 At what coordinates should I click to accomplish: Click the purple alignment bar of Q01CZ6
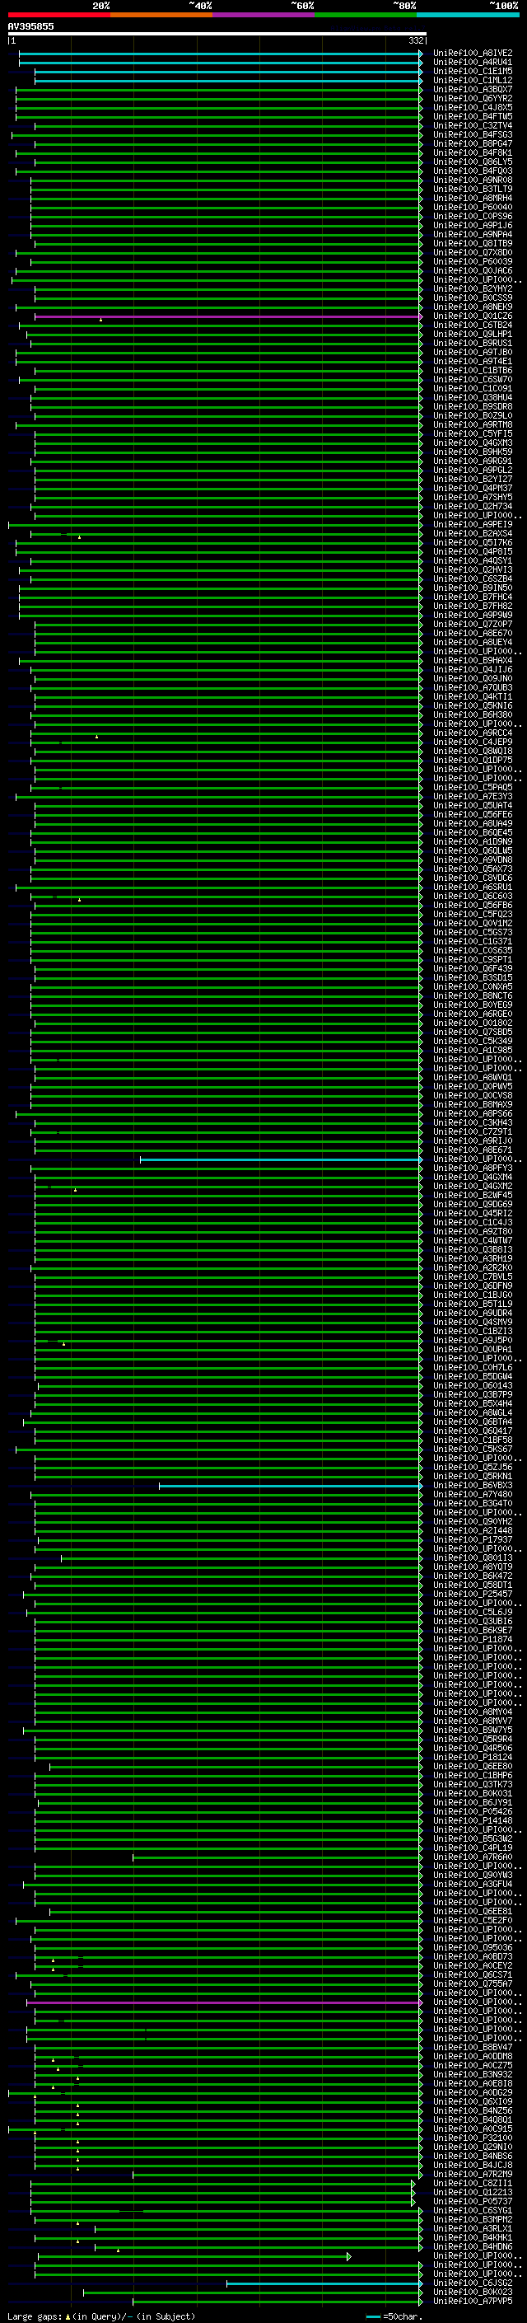[x=228, y=316]
